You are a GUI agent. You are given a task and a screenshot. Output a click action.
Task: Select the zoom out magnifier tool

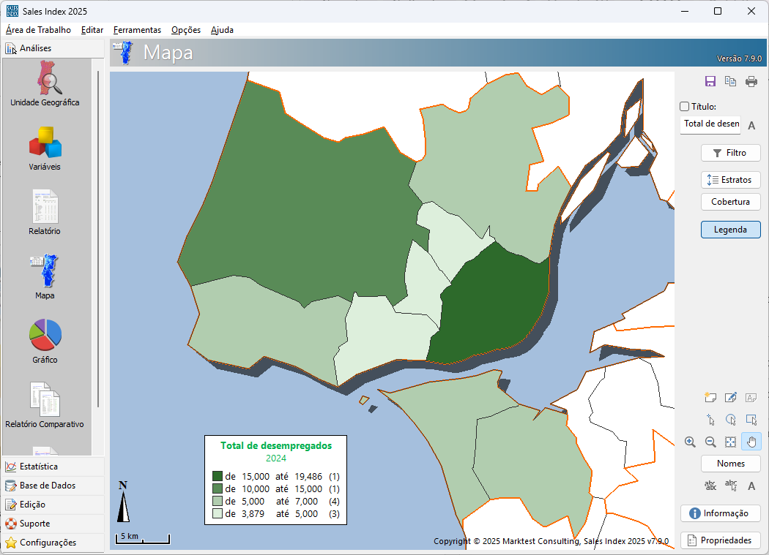[710, 442]
